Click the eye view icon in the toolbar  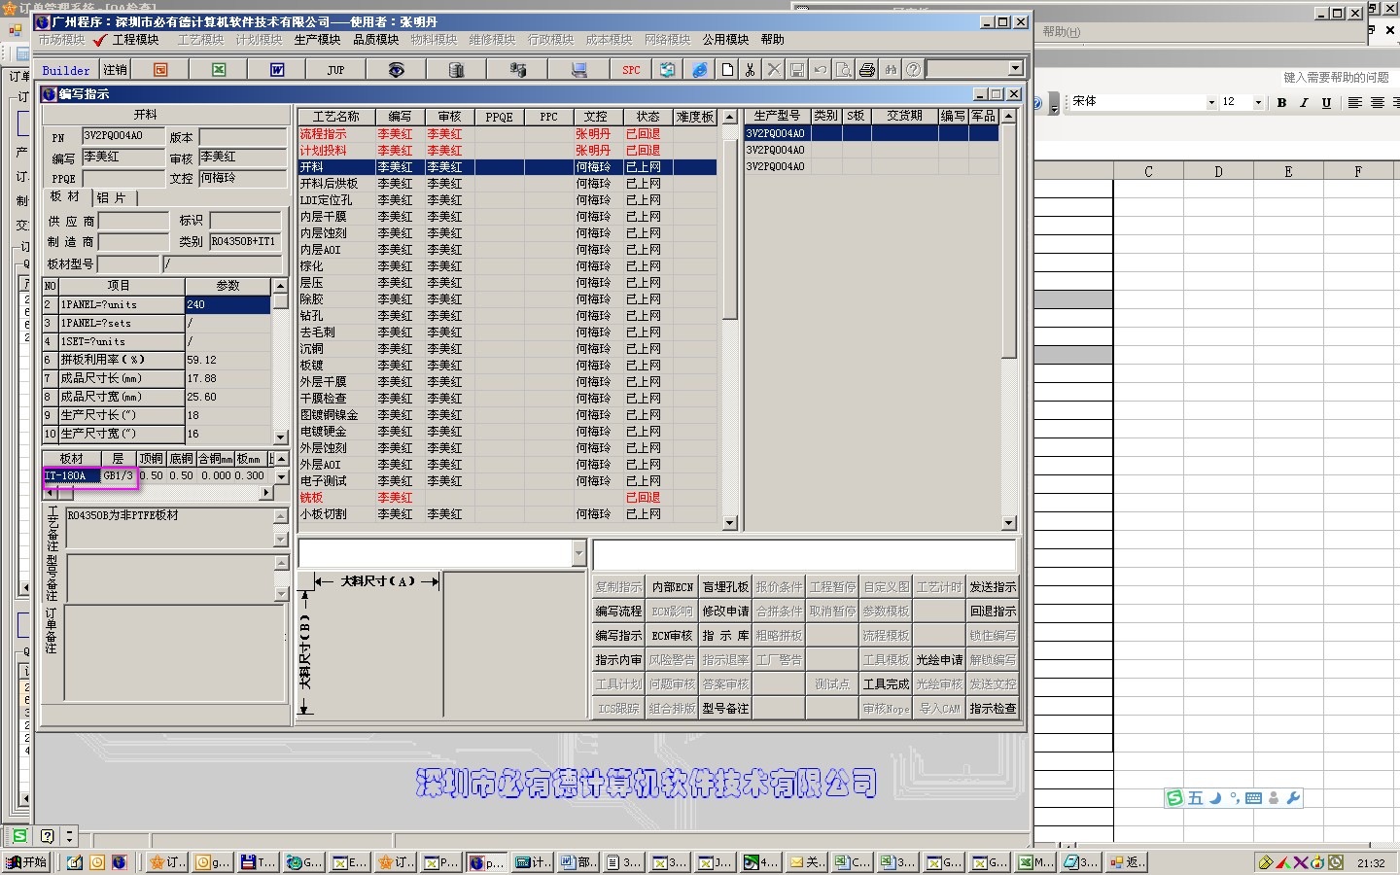pyautogui.click(x=396, y=70)
